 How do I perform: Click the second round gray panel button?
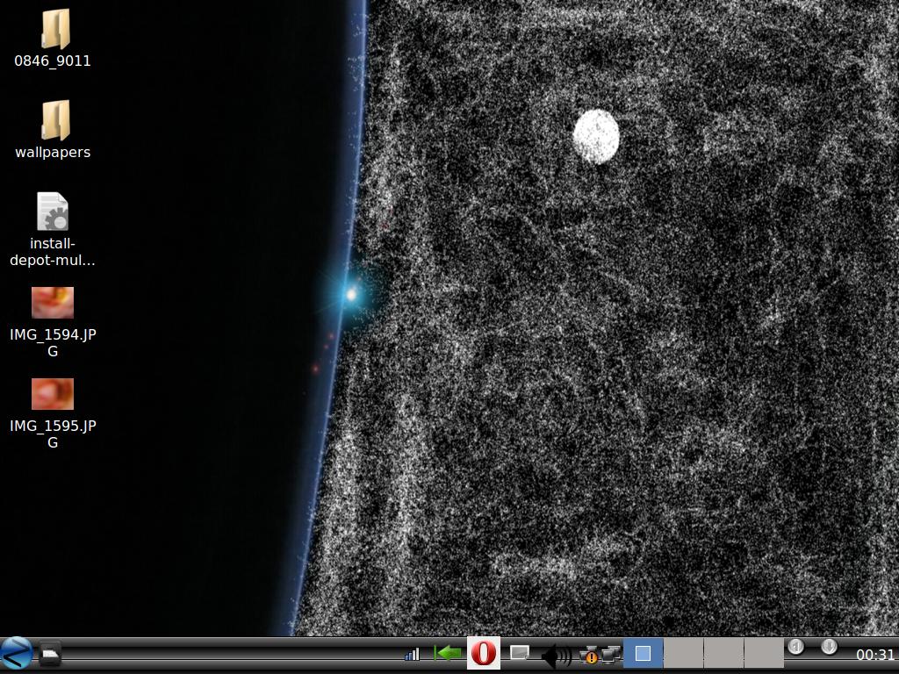(x=829, y=647)
